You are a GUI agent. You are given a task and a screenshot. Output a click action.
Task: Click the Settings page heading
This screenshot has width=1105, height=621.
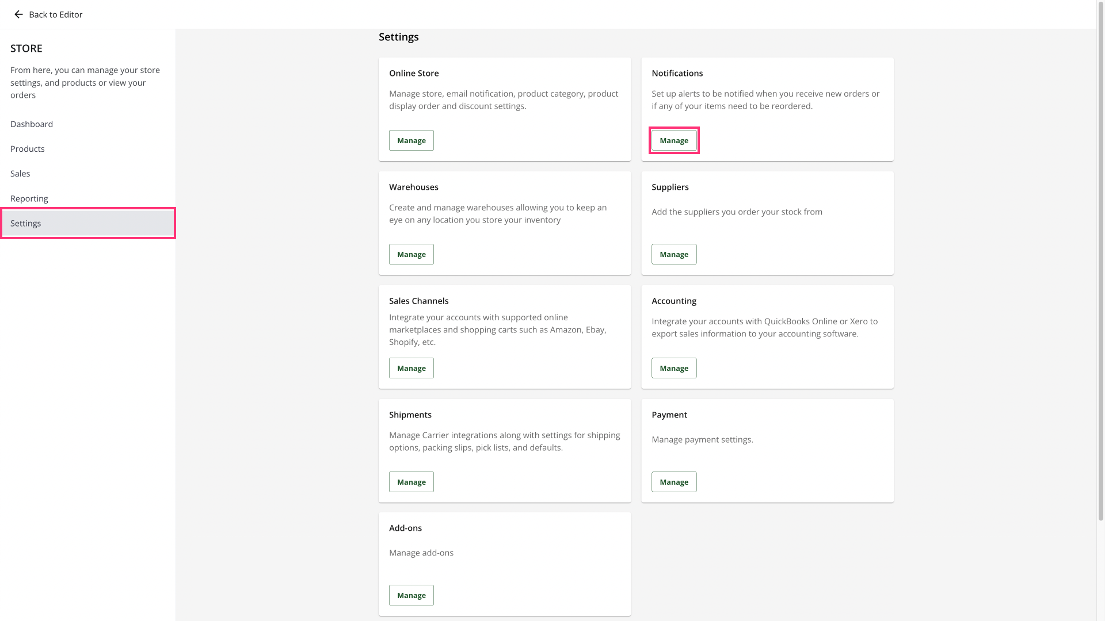coord(398,37)
